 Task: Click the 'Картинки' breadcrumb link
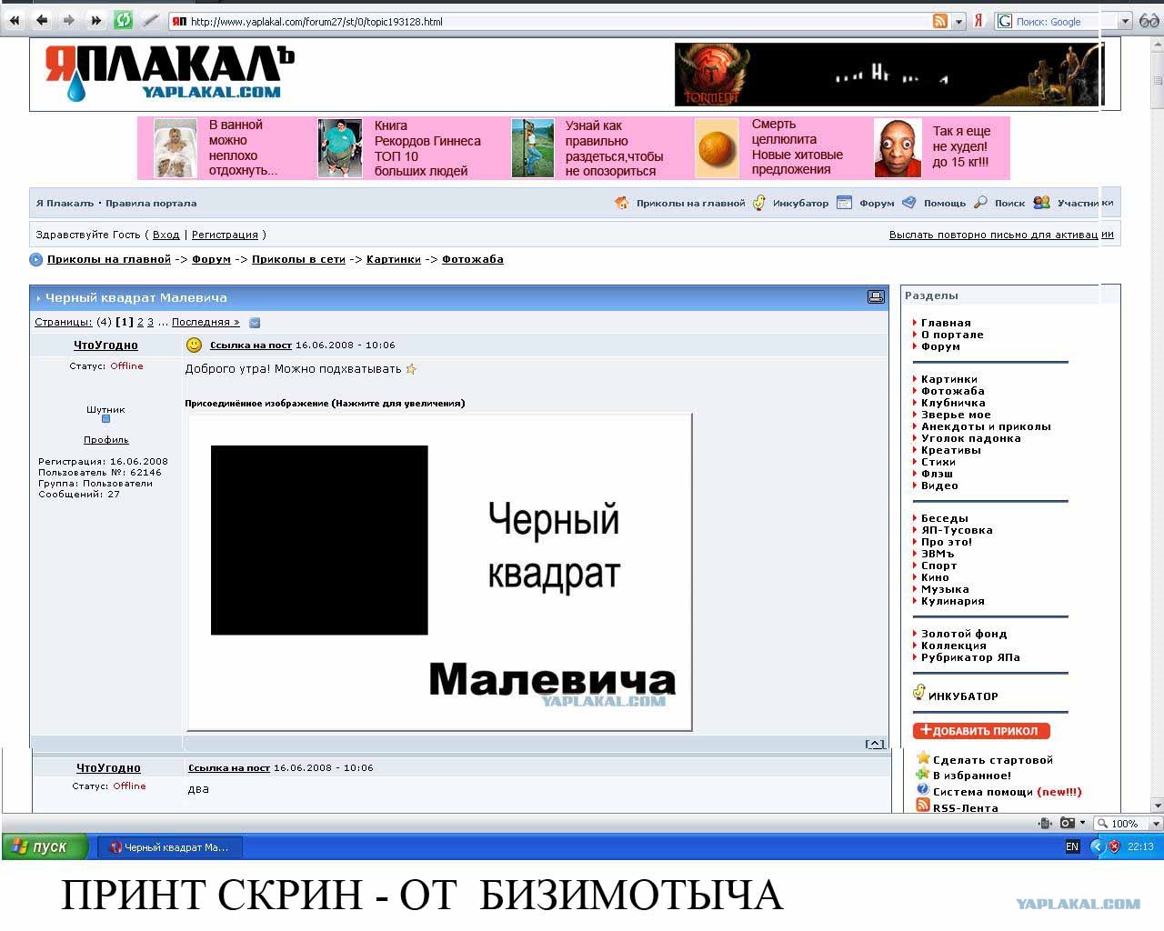[x=394, y=259]
